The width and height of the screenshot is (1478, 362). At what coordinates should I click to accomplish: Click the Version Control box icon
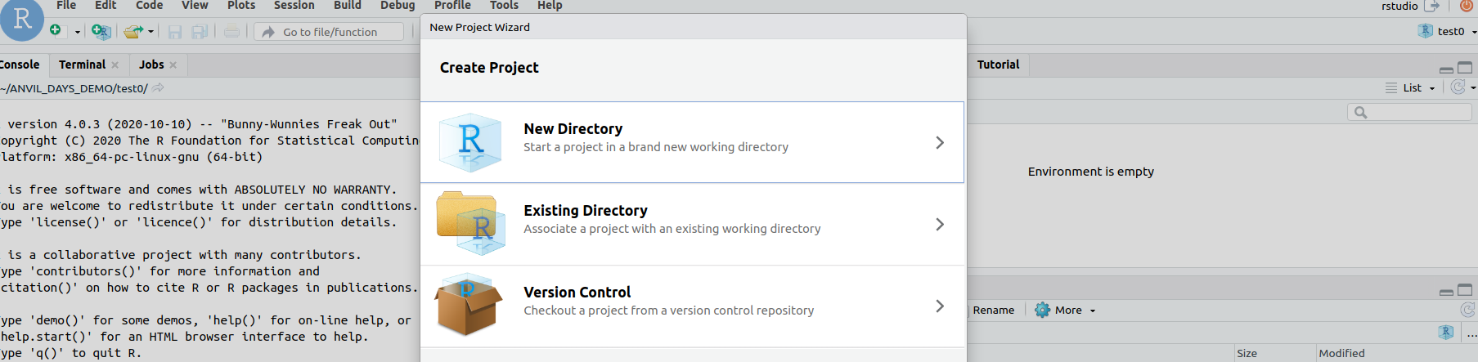coord(468,304)
